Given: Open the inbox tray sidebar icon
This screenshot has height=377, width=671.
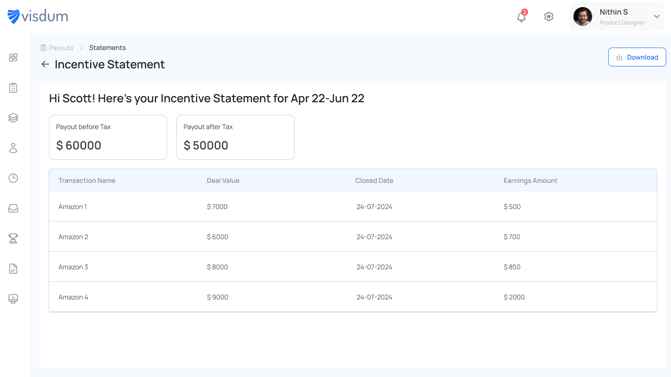Looking at the screenshot, I should tap(13, 208).
